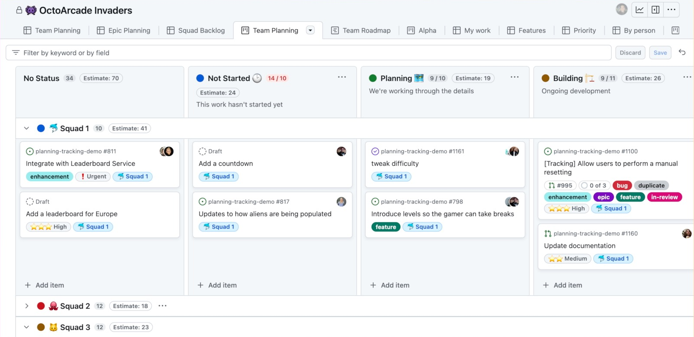The height and width of the screenshot is (337, 694).
Task: Click the Urgent label on #811
Action: (x=93, y=177)
